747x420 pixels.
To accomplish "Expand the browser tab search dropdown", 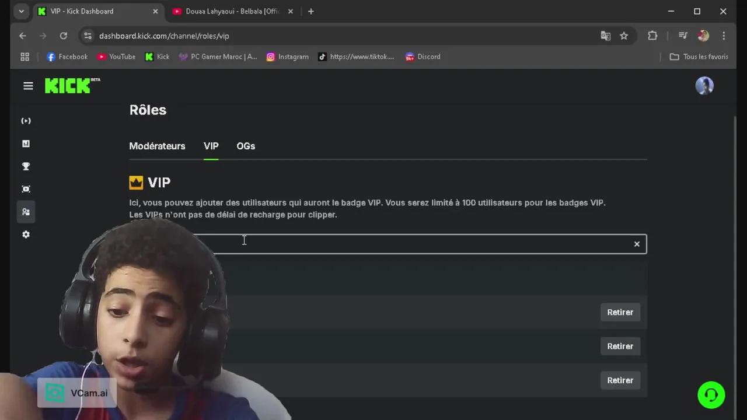I will pos(21,11).
